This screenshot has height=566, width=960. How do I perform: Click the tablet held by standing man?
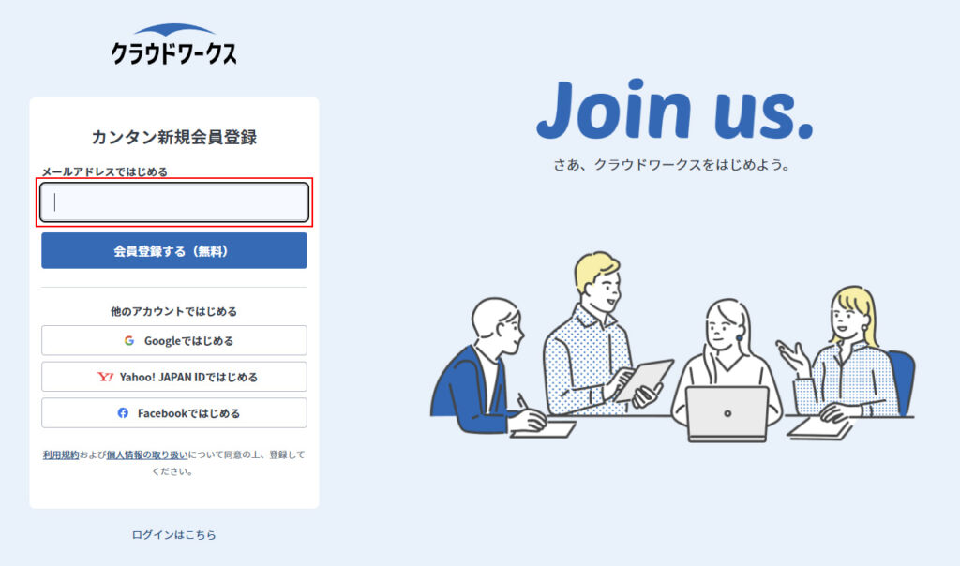644,380
